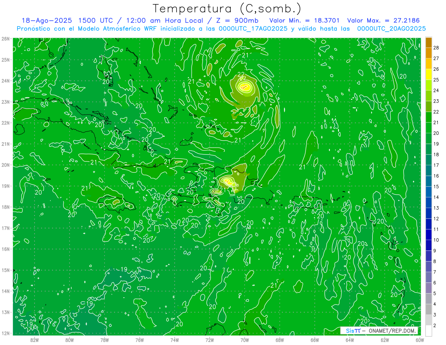Click the "60W" longitude label
This screenshot has height=345, width=446.
click(x=420, y=340)
